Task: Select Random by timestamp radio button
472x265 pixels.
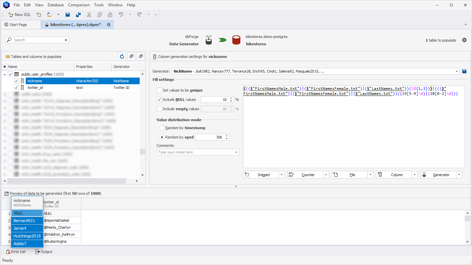Action: click(162, 128)
